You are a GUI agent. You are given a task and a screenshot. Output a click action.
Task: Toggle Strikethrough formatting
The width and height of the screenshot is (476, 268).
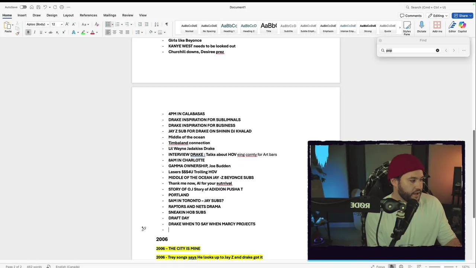(51, 32)
